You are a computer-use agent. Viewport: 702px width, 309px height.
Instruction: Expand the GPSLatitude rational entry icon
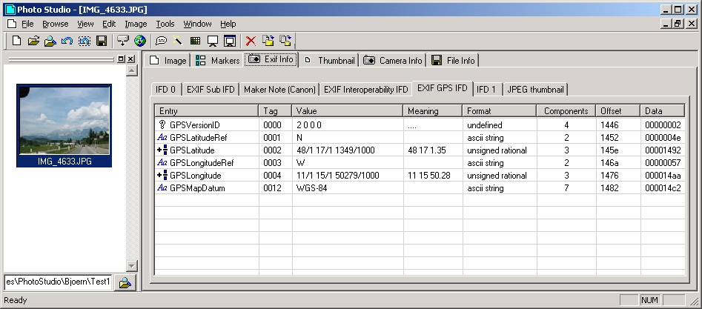point(162,150)
